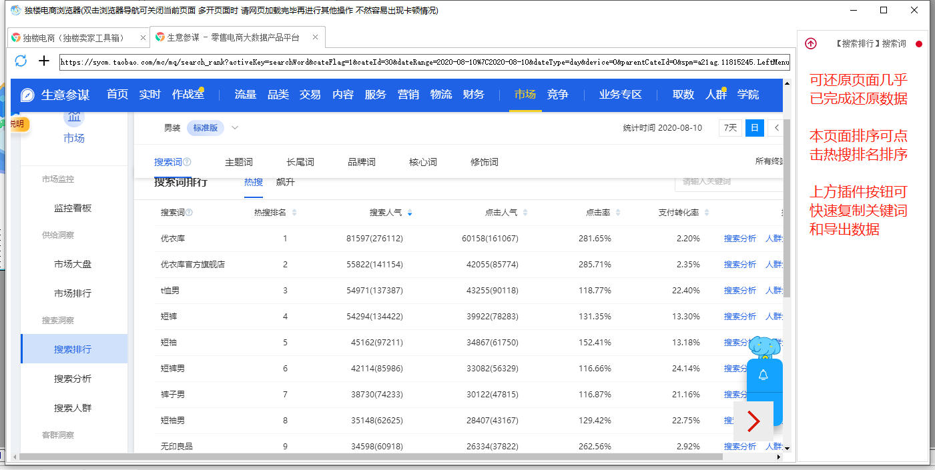Switch to the 长尾词 tab

click(x=300, y=162)
